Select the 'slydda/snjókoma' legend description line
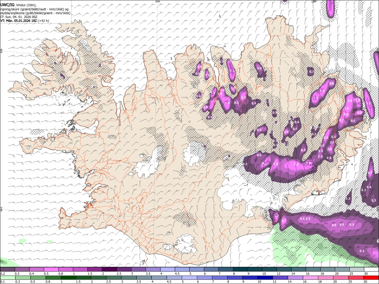379x284 pixels. (x=35, y=13)
